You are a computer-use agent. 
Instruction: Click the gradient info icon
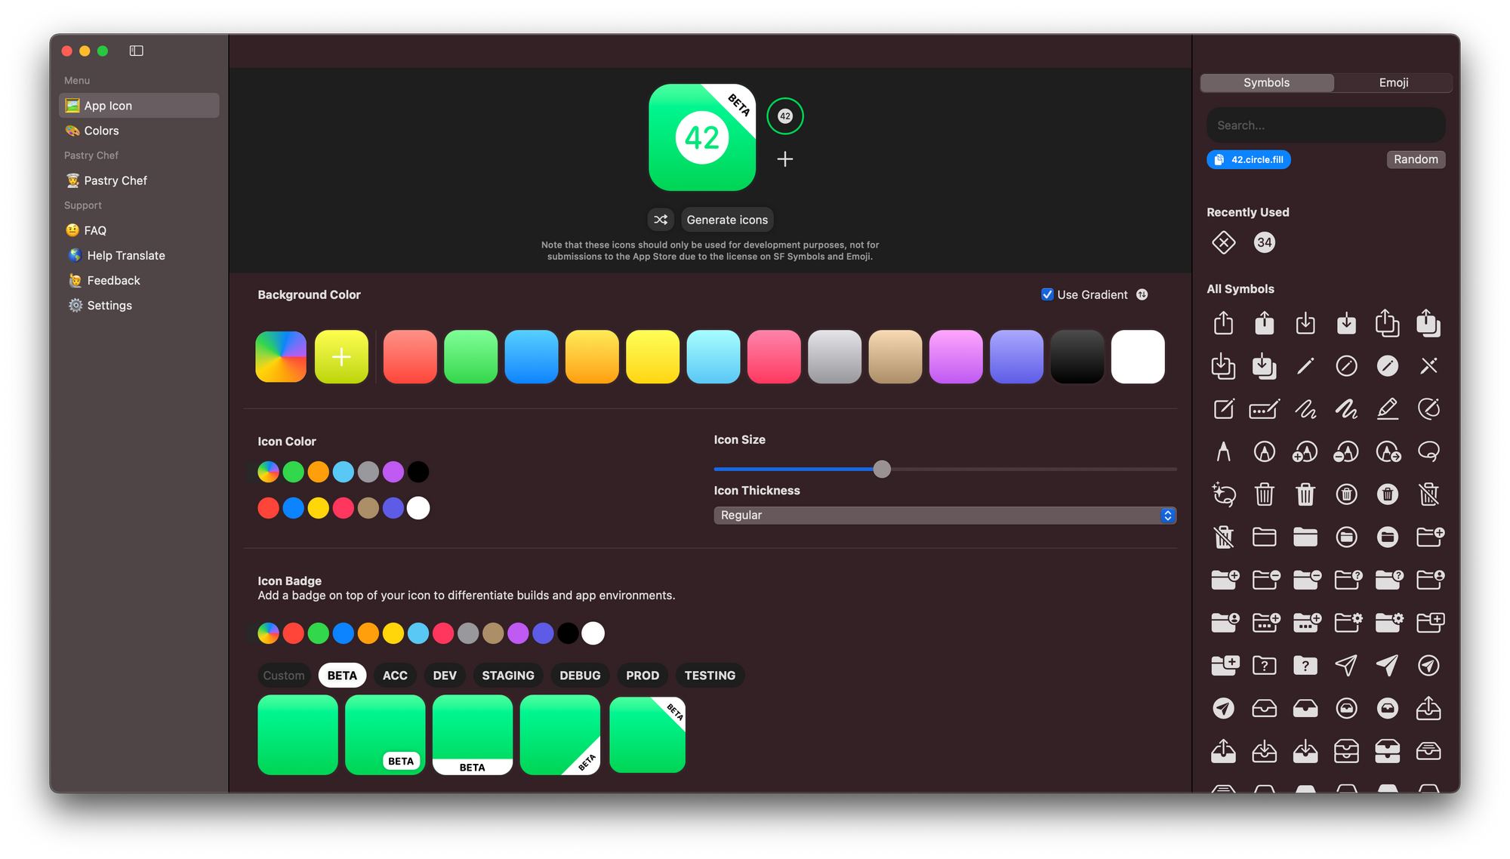(x=1142, y=294)
